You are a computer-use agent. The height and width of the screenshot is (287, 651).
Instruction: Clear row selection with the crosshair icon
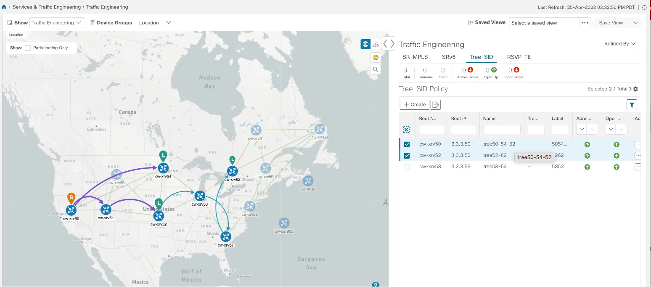point(406,130)
